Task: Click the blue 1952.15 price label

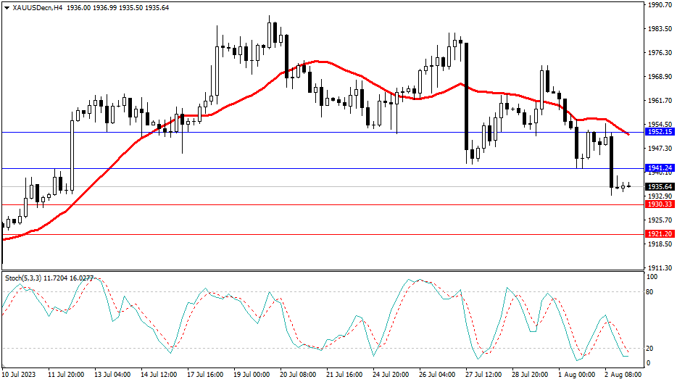Action: point(660,133)
